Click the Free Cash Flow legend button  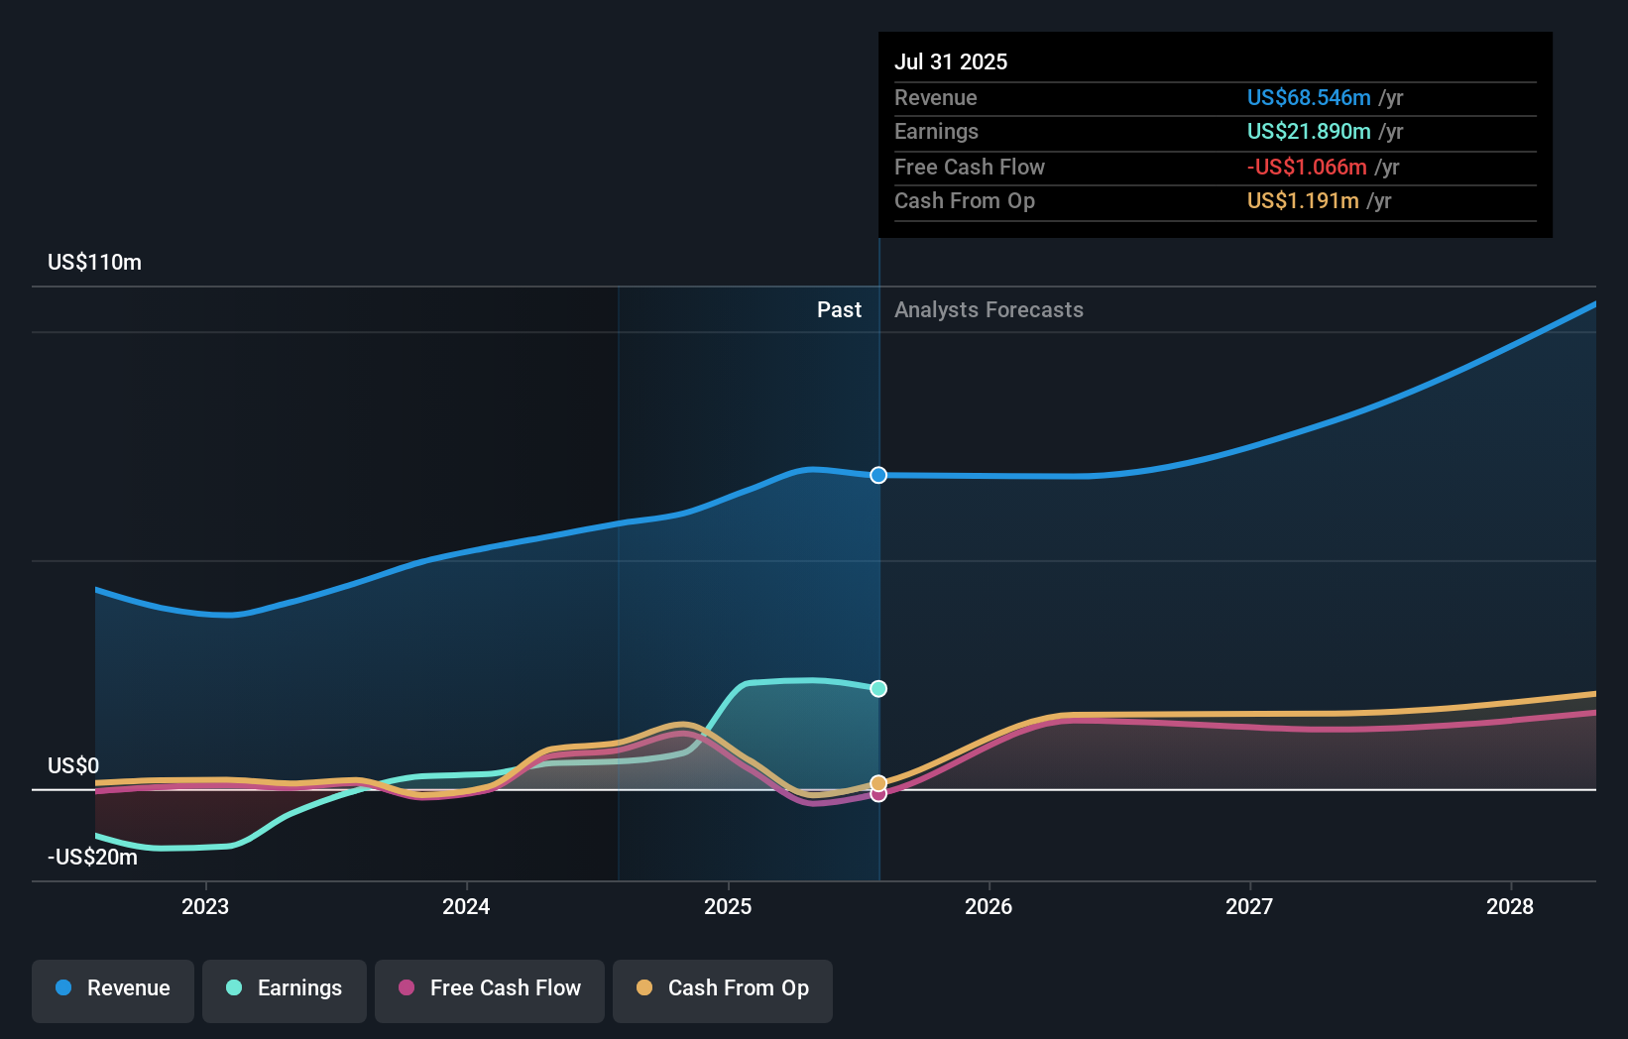click(x=490, y=989)
